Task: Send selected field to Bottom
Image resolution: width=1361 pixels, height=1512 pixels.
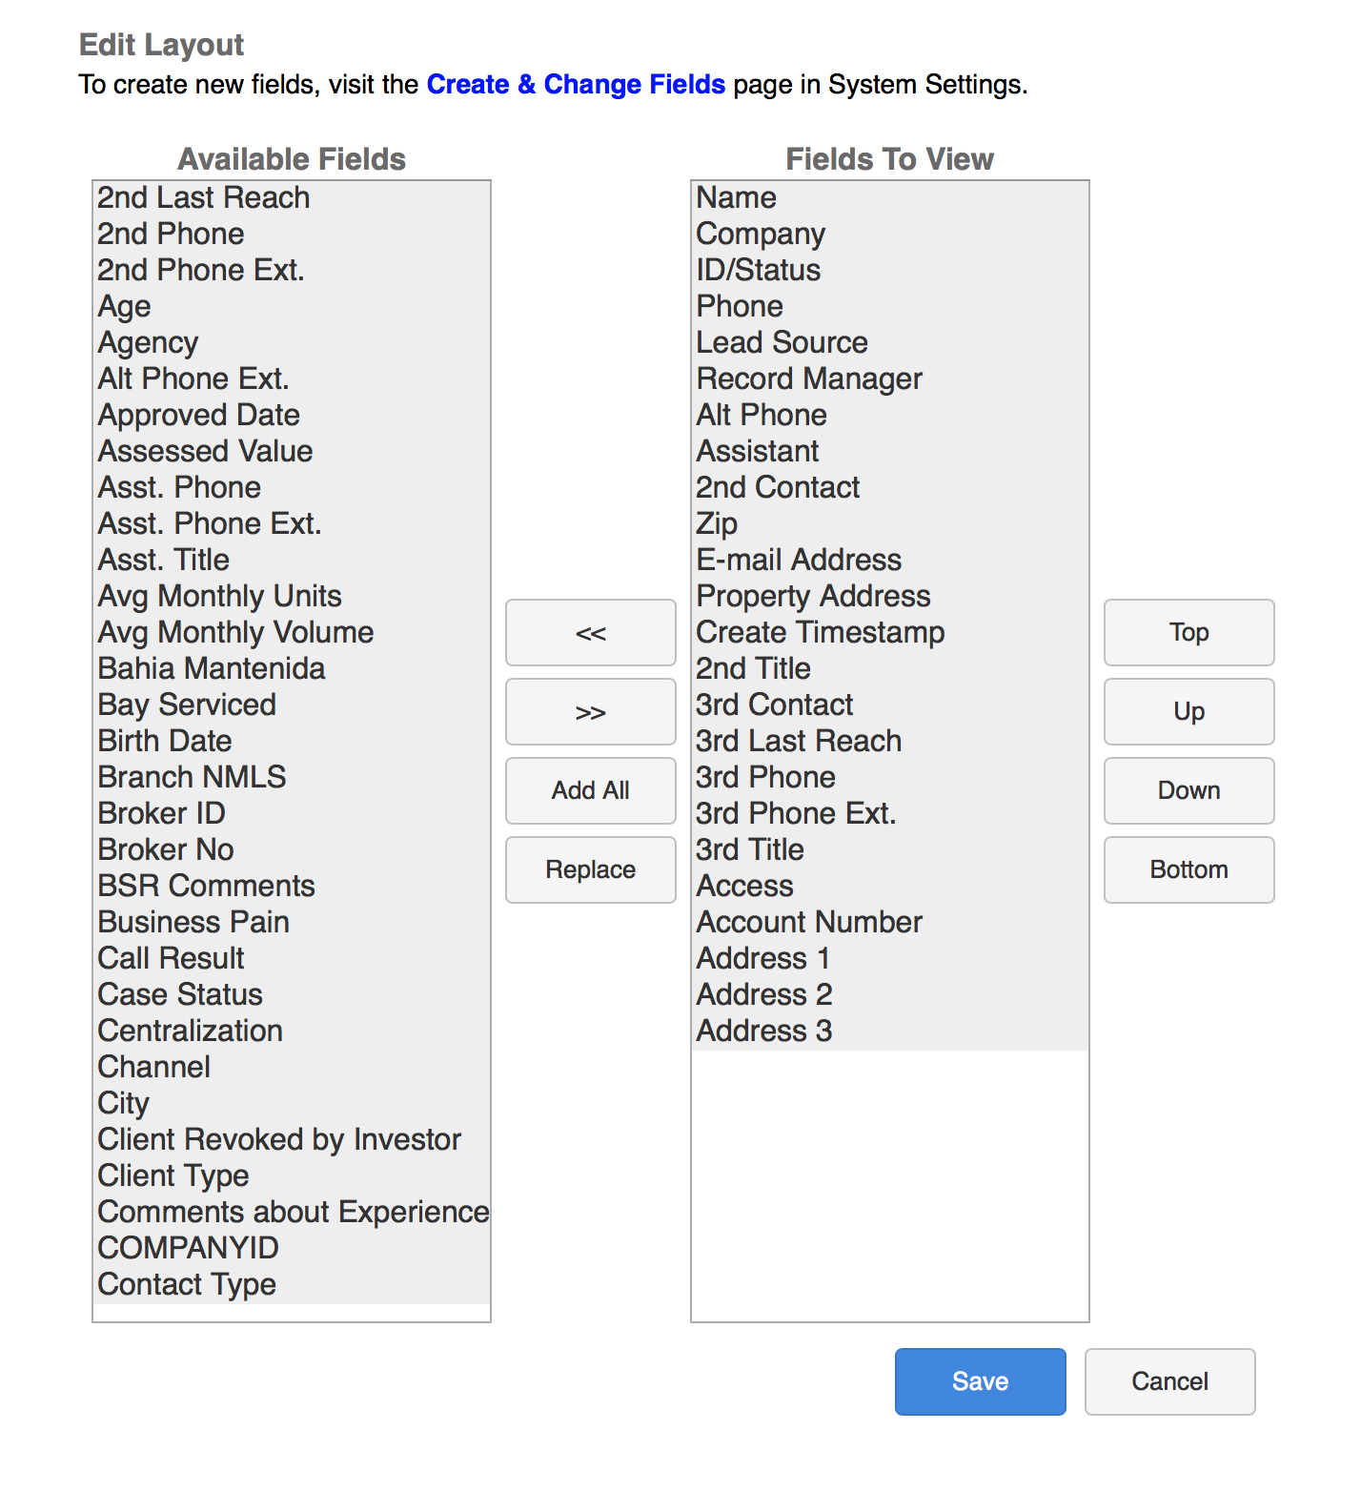Action: click(x=1188, y=870)
